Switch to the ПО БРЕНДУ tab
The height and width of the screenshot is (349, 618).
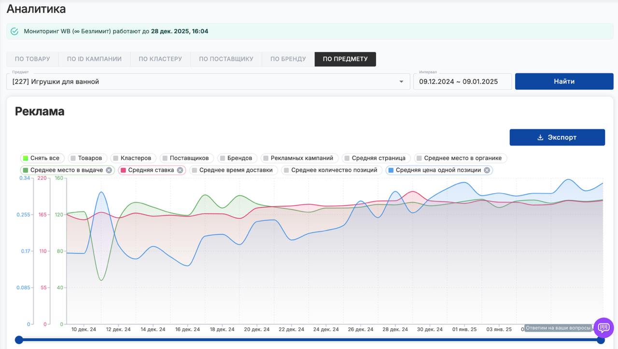(288, 59)
